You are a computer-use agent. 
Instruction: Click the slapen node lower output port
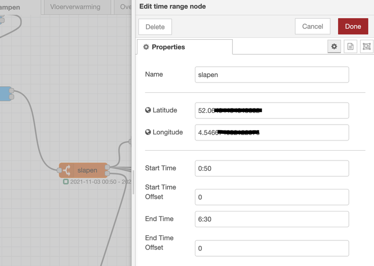coord(108,173)
